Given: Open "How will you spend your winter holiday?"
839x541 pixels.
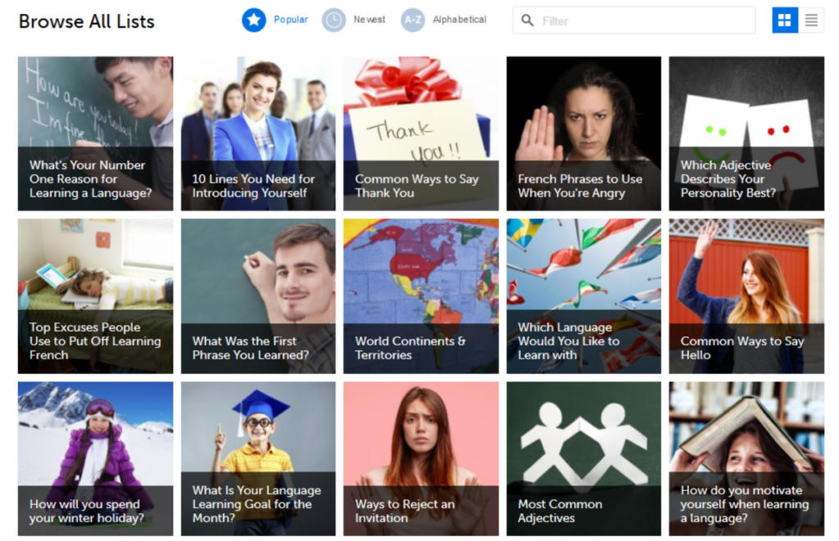Looking at the screenshot, I should click(95, 458).
